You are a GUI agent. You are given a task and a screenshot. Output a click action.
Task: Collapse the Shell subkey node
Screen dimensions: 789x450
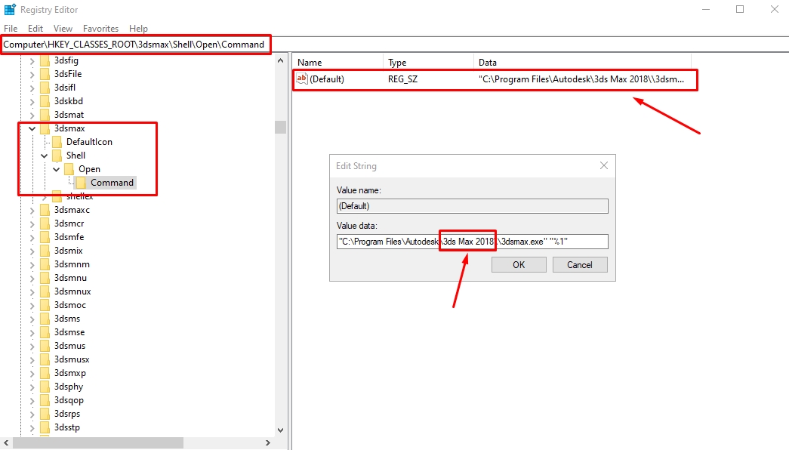pos(44,156)
